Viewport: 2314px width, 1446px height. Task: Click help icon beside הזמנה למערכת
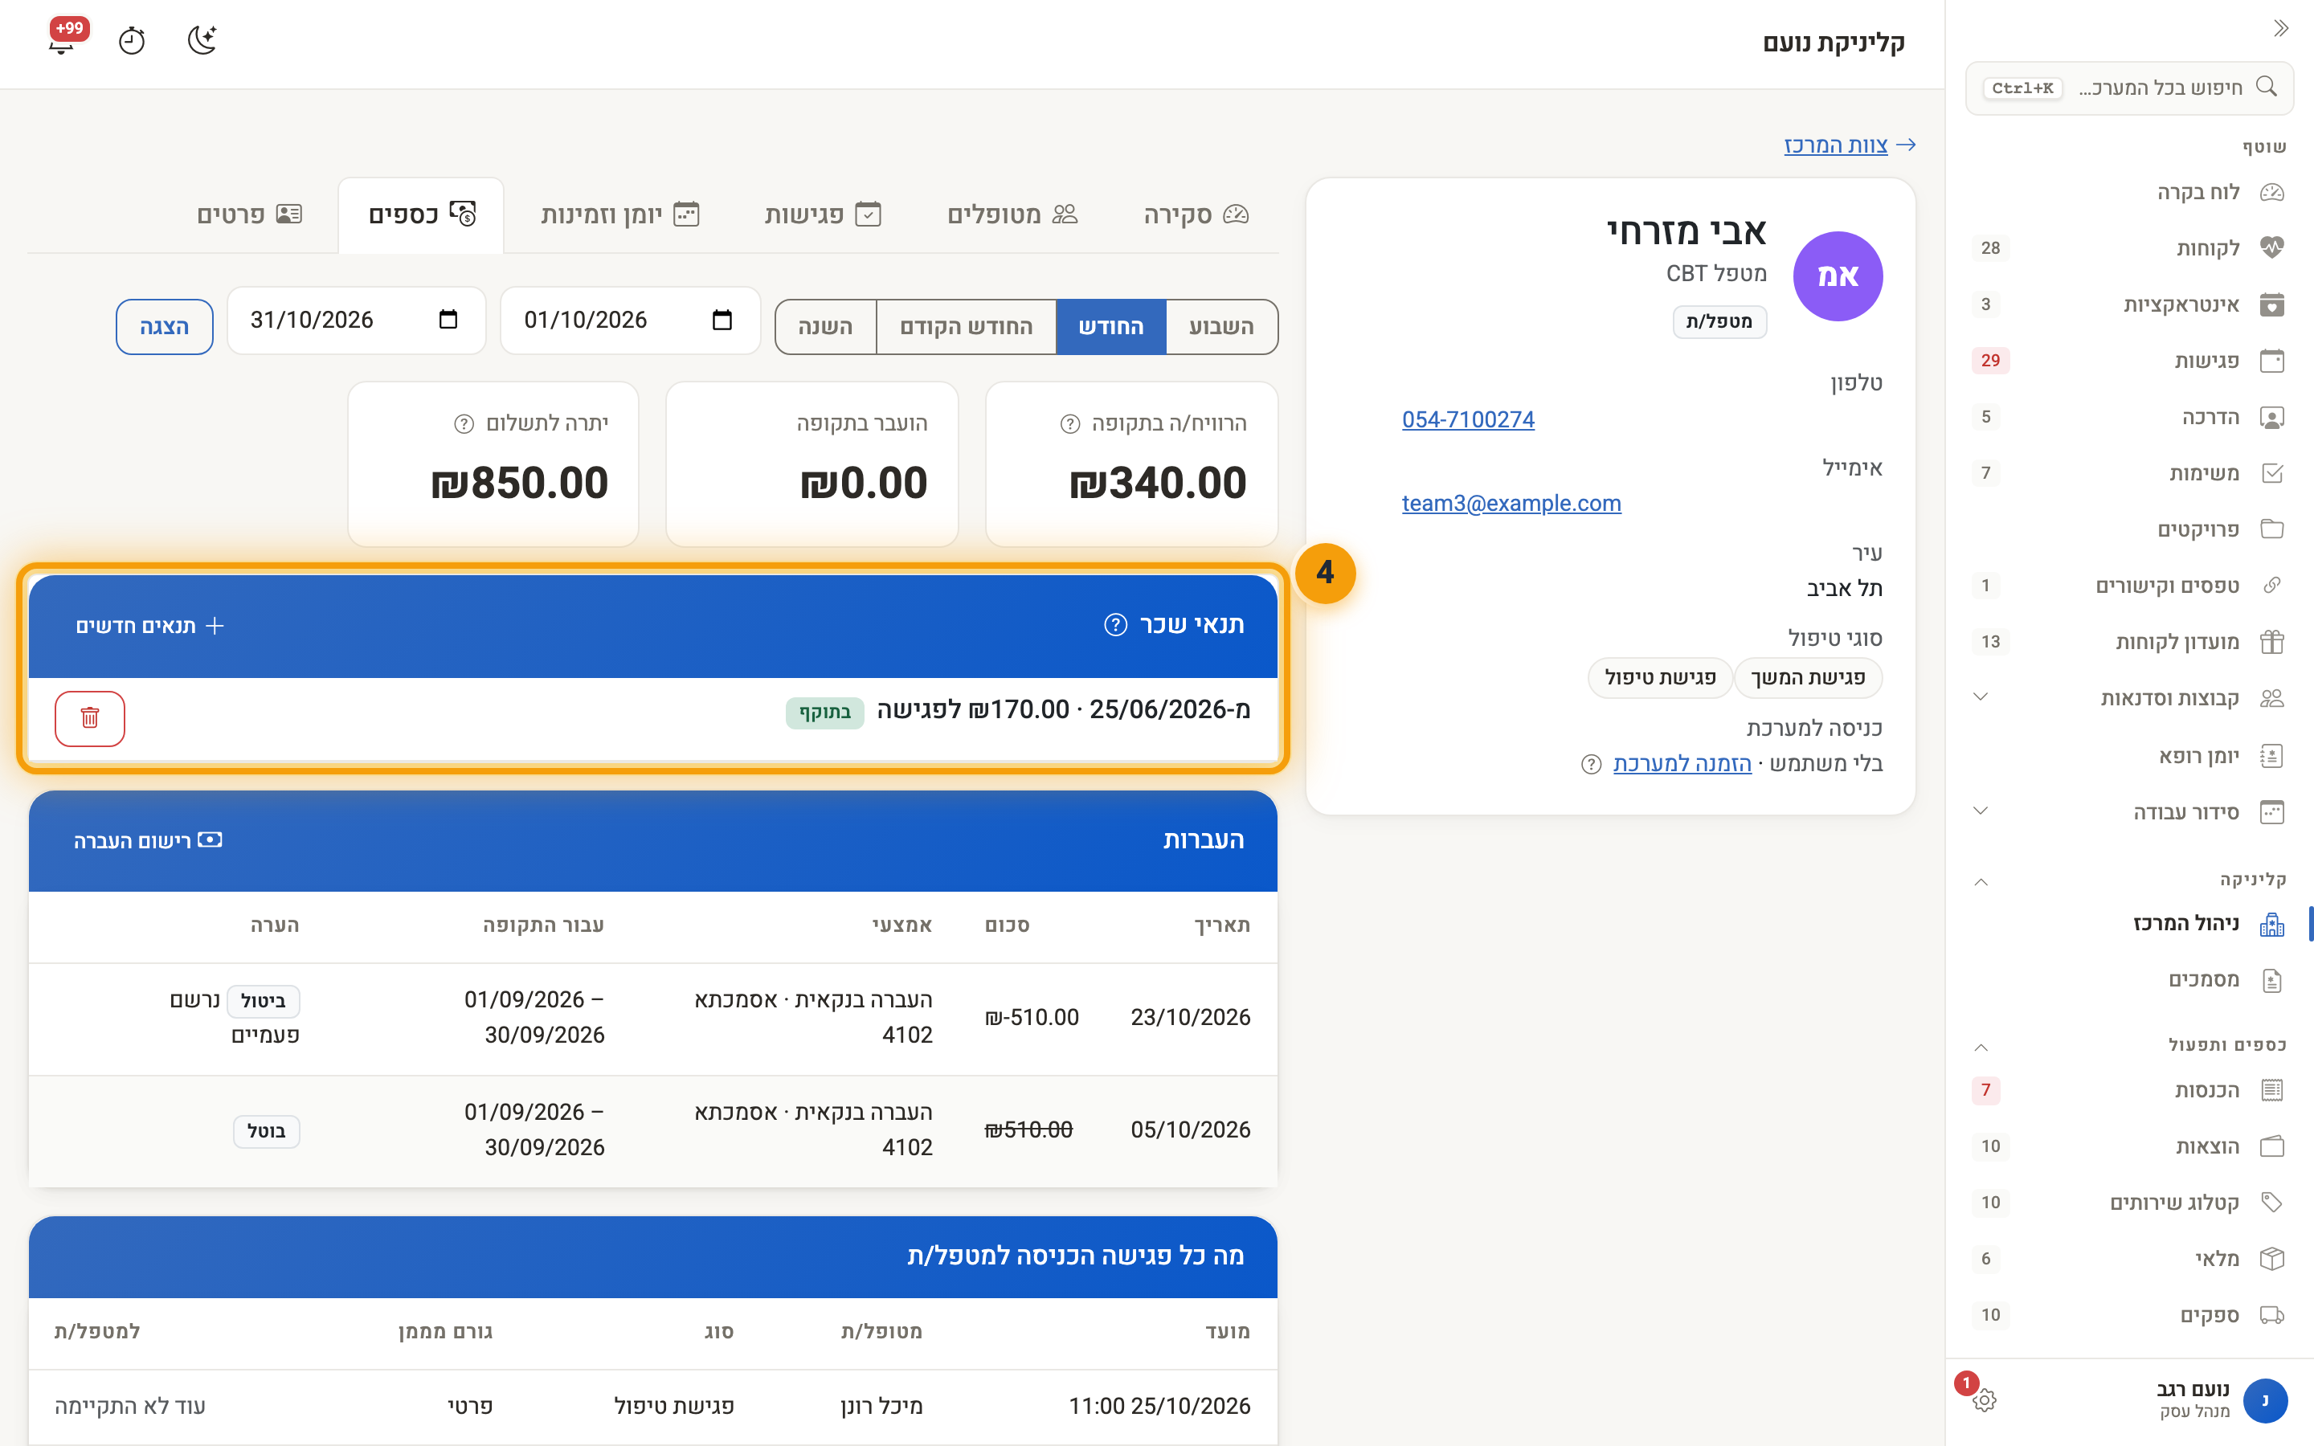pyautogui.click(x=1591, y=764)
